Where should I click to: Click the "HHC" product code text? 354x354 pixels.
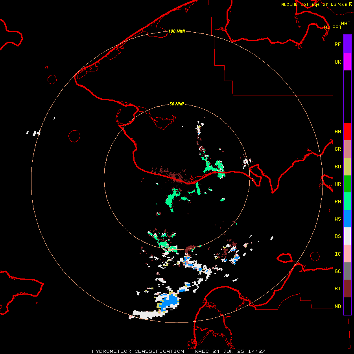[x=345, y=24]
